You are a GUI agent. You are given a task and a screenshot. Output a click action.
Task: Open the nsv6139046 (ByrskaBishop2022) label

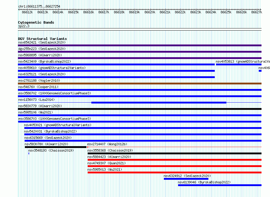point(204,182)
